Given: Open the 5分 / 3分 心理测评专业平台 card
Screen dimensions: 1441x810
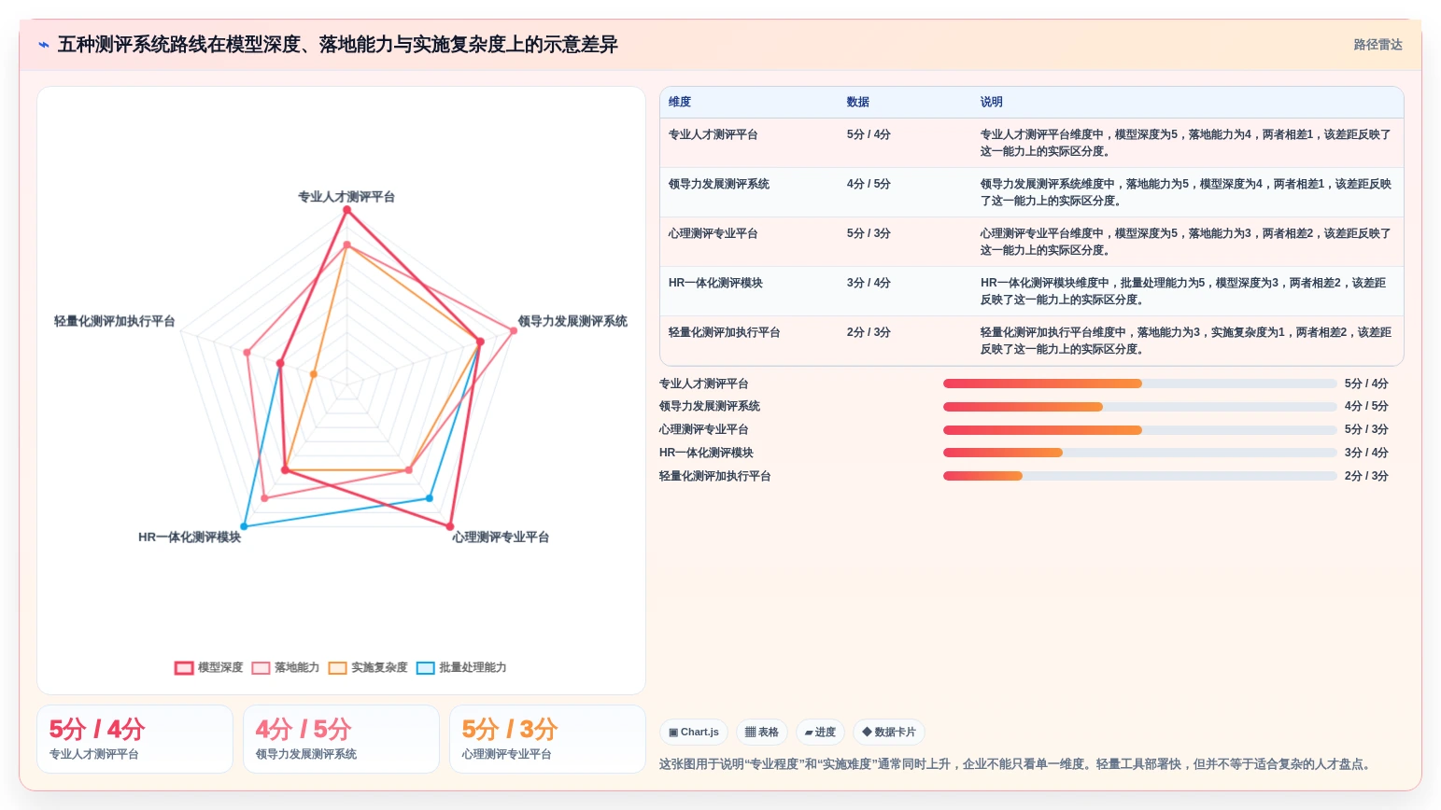Looking at the screenshot, I should [547, 739].
